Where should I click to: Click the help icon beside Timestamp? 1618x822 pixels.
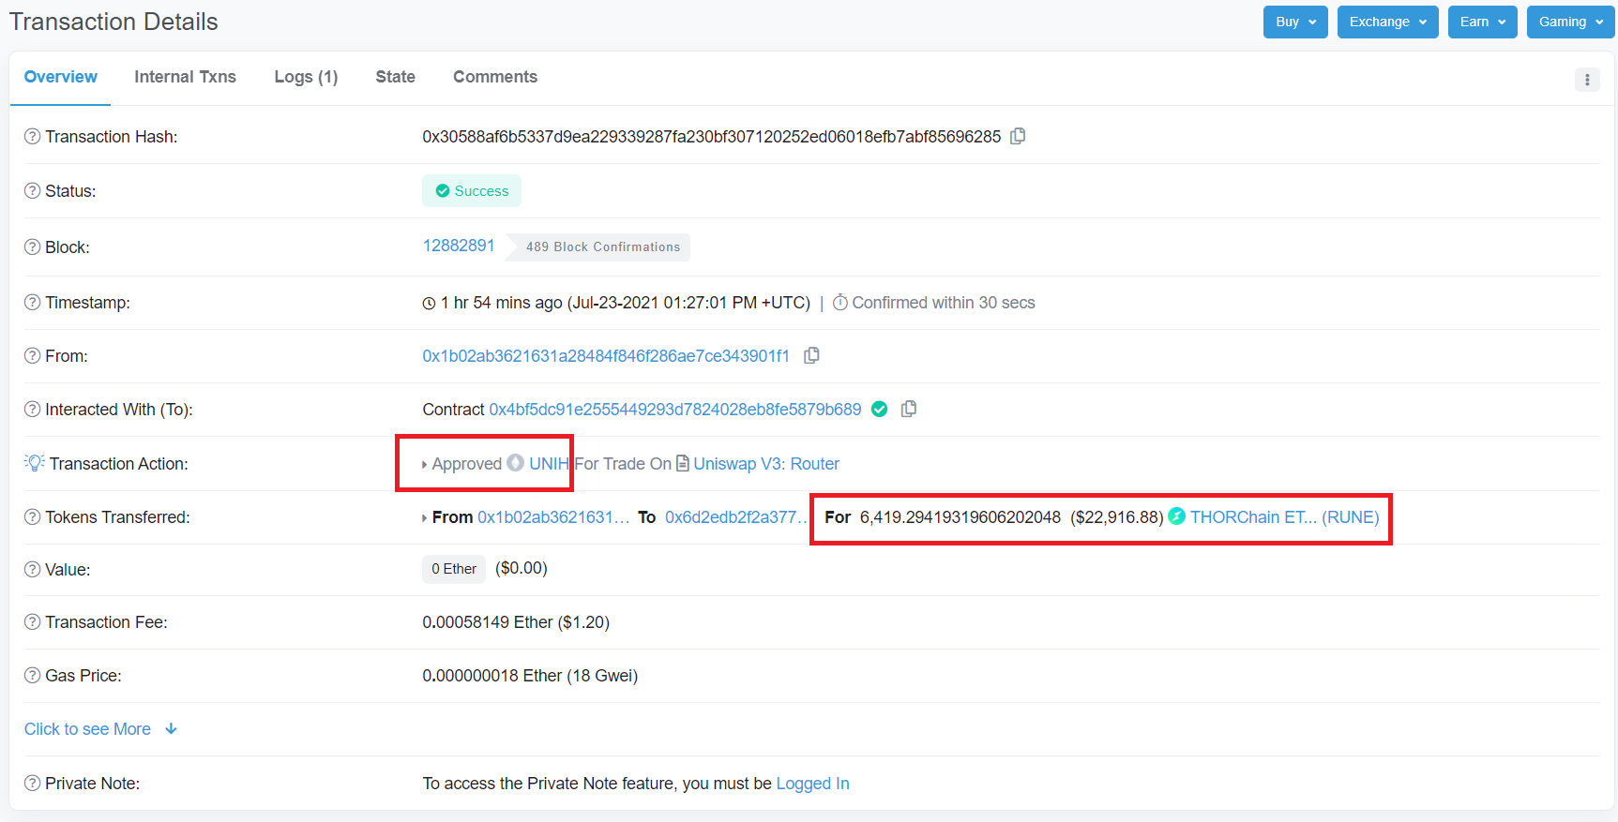pyautogui.click(x=33, y=303)
